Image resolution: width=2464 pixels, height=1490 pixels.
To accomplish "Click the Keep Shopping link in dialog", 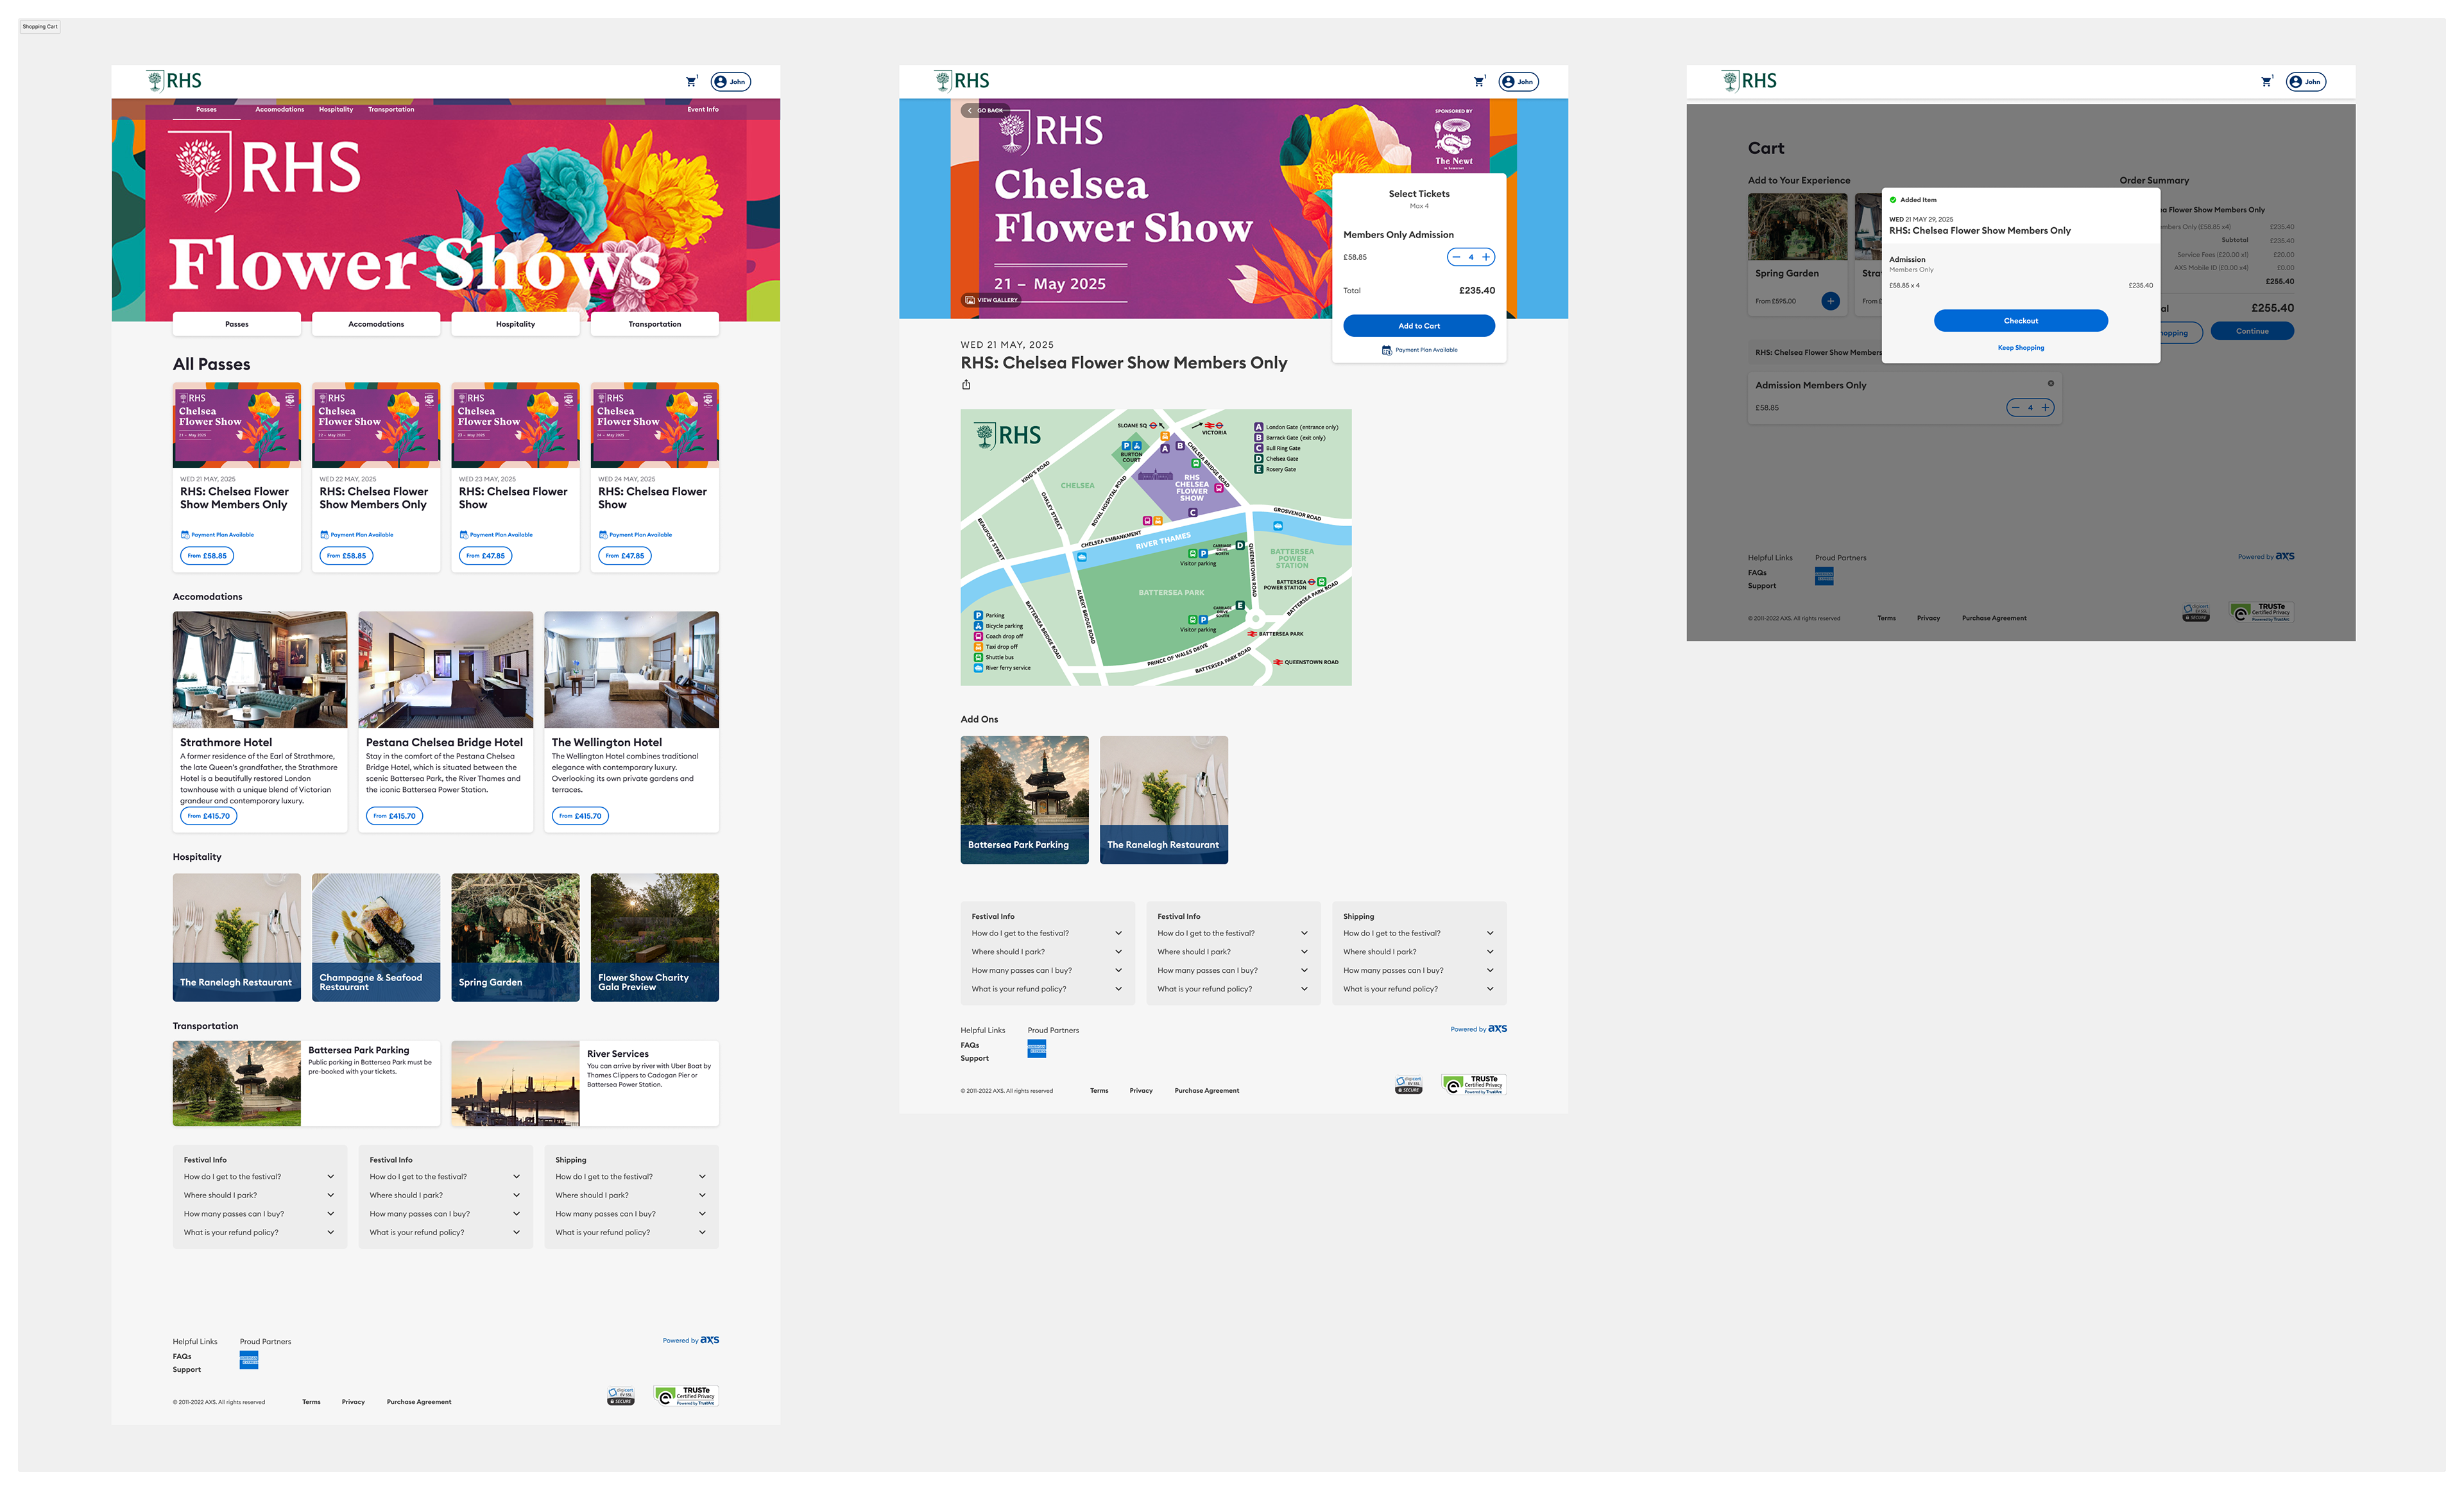I will click(x=2020, y=348).
